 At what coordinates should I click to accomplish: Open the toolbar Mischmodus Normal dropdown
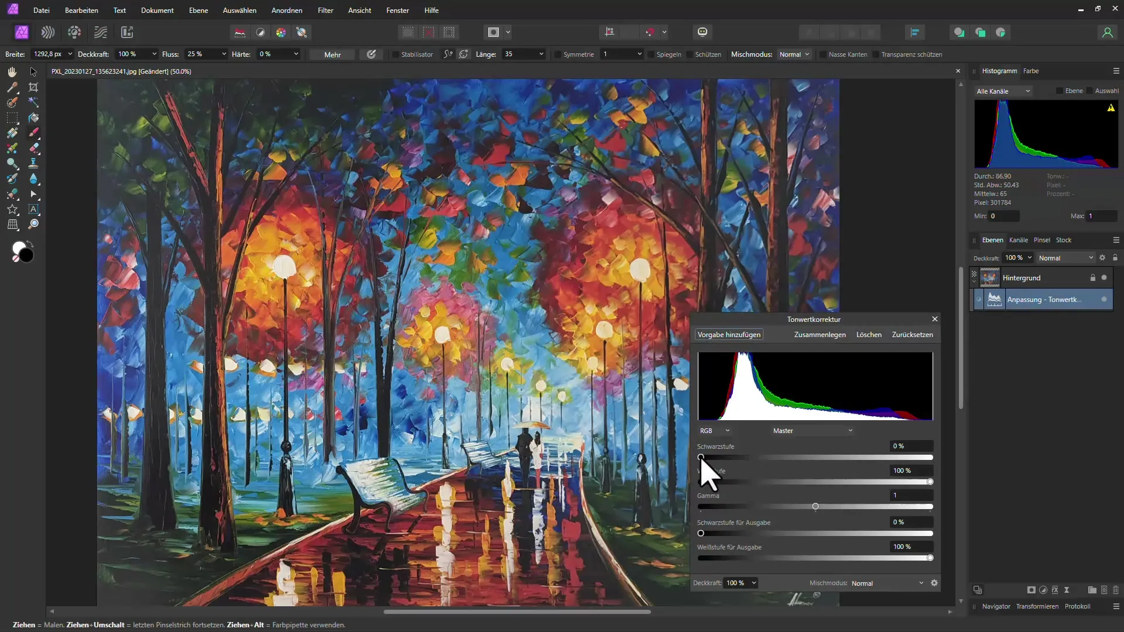coord(794,54)
